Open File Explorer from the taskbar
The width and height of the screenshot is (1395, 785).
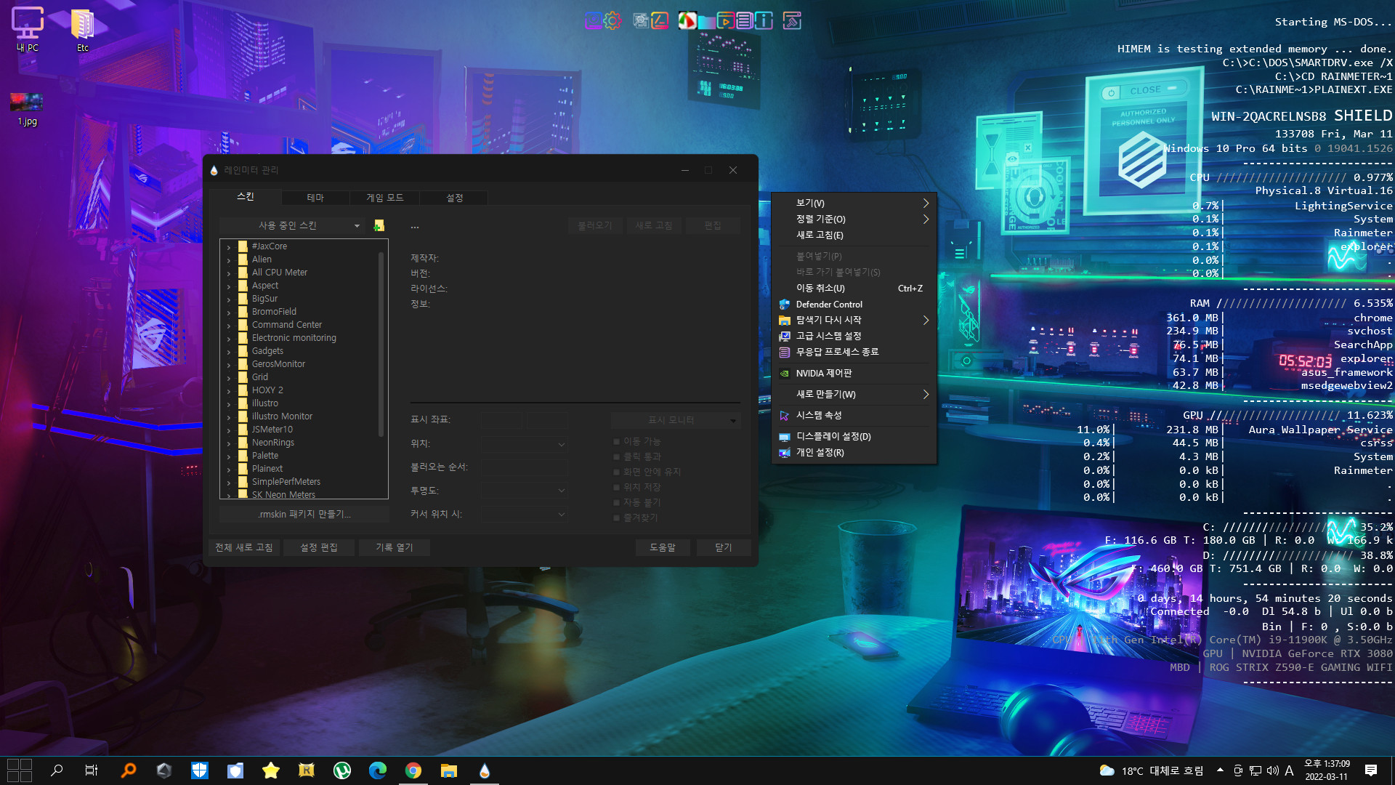[449, 770]
